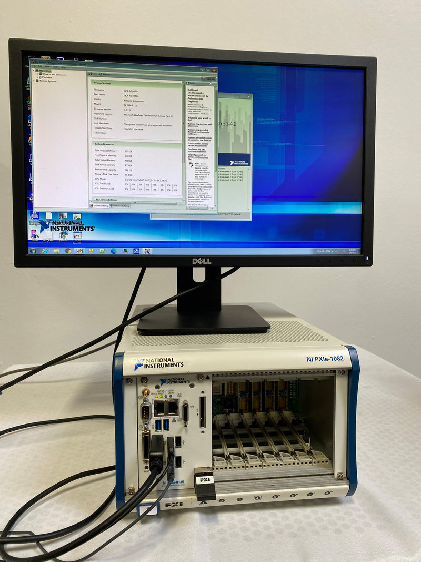Click the clock in the system tray

[352, 251]
